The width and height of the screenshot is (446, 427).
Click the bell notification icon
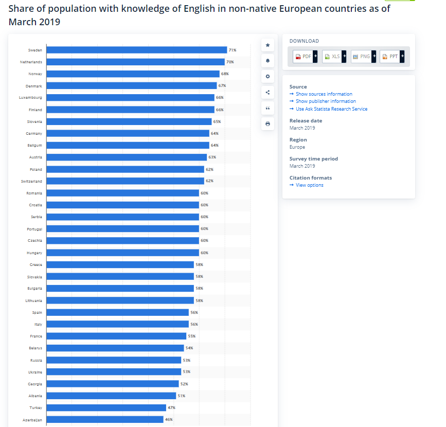[x=267, y=61]
